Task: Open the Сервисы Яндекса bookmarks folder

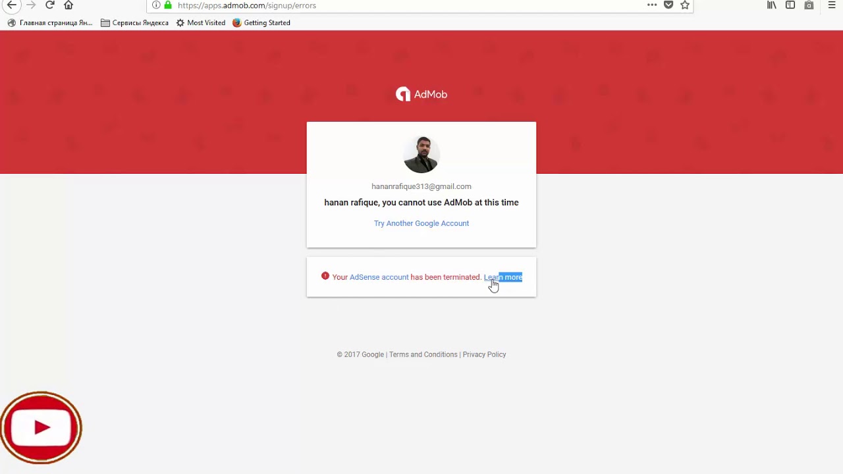Action: 134,22
